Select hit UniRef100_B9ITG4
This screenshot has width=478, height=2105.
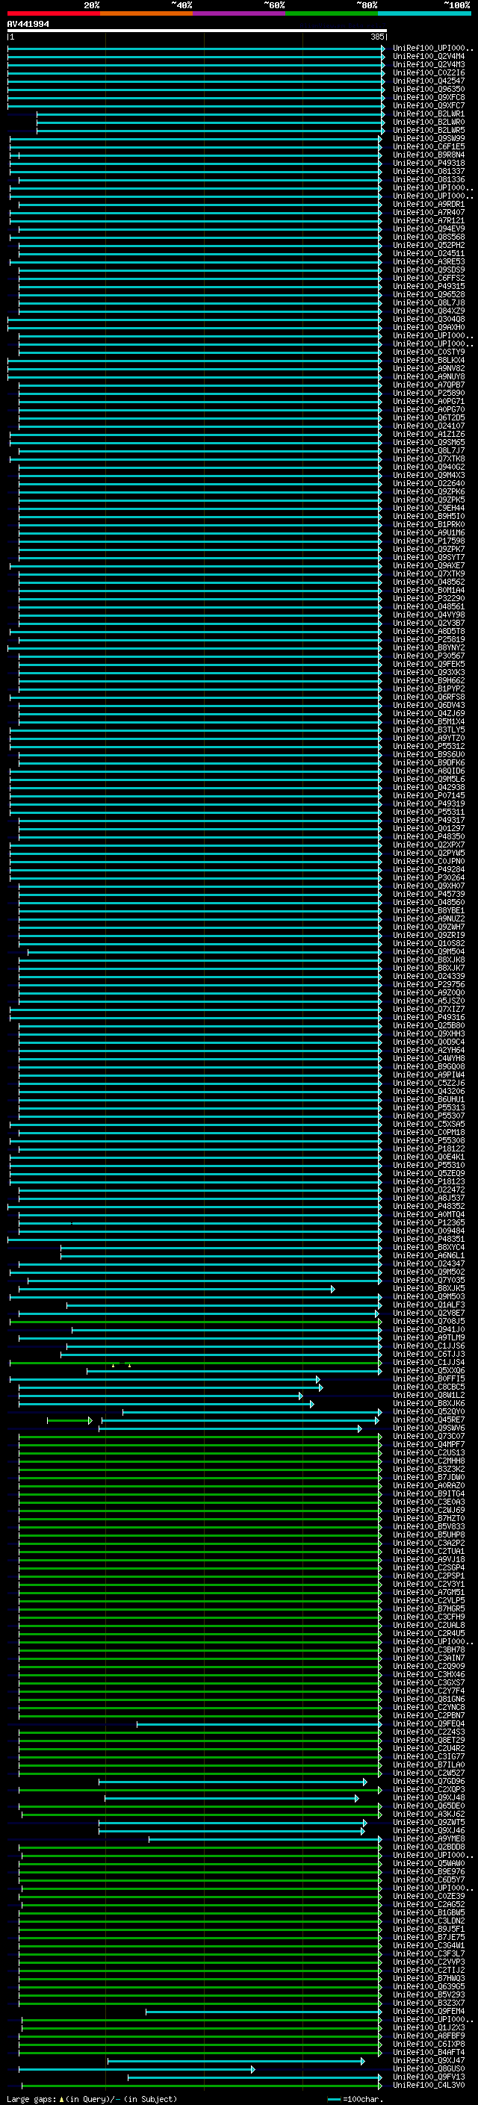coord(429,1493)
